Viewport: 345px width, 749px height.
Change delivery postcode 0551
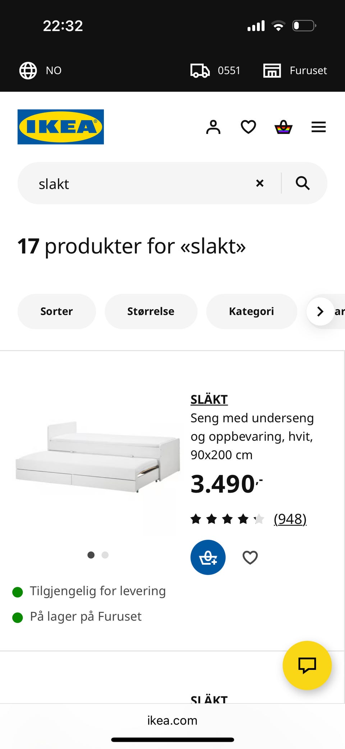(216, 70)
